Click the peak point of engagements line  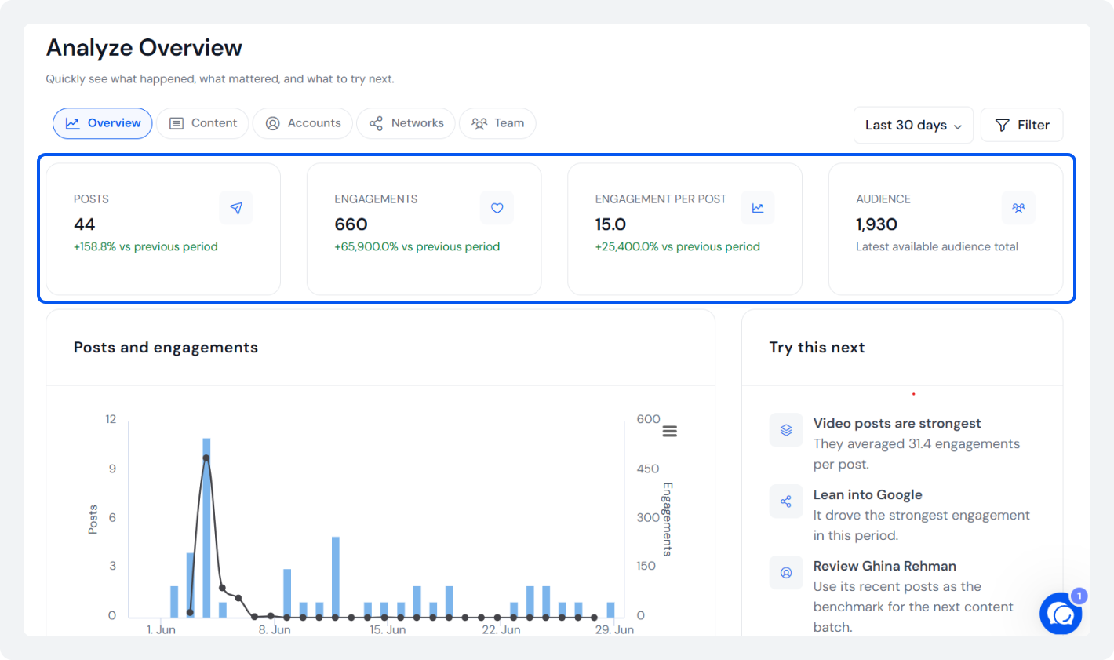pyautogui.click(x=206, y=458)
